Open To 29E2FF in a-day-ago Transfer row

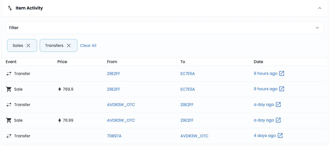pyautogui.click(x=187, y=105)
